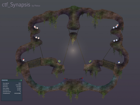The image size is (140, 105).
Task: Select the left green grenade kit icon
Action: tap(59, 61)
